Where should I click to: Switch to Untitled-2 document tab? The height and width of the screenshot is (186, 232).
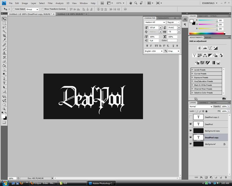point(71,14)
